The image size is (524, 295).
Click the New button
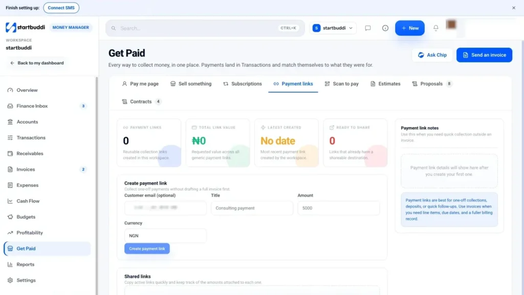tap(410, 28)
